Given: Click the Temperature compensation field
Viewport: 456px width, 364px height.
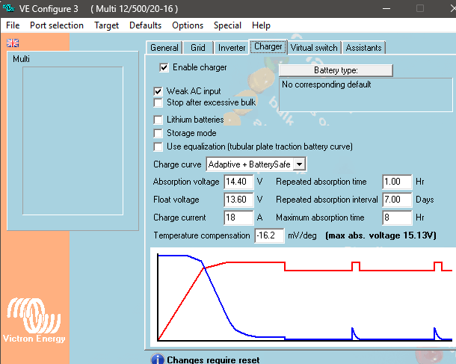Looking at the screenshot, I should point(269,235).
